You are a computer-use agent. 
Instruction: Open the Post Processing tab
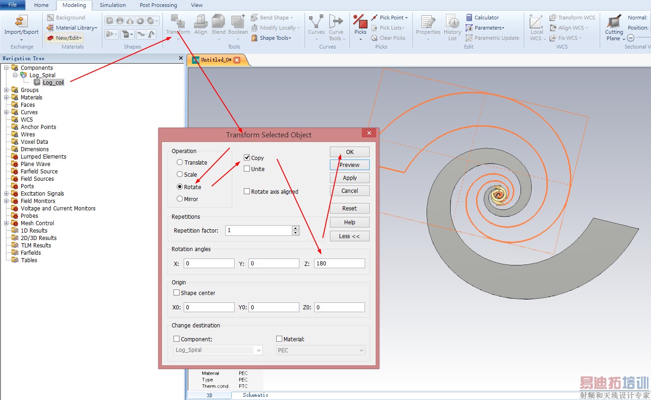(x=158, y=5)
